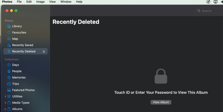This screenshot has width=223, height=112.
Task: Open the View menu
Action: point(52,2)
